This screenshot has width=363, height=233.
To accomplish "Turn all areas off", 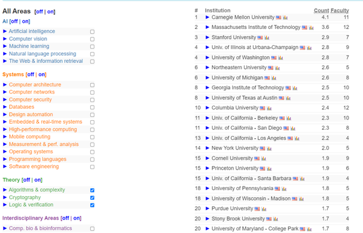I will pos(39,11).
